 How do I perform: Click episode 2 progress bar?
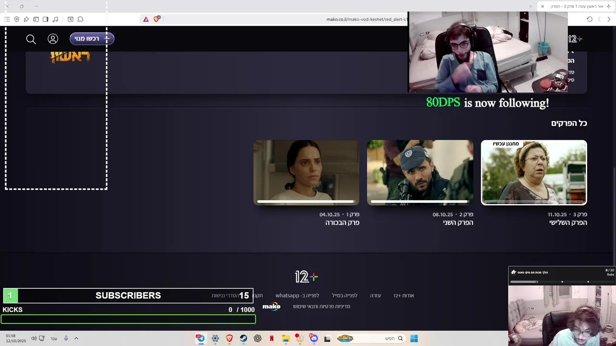click(420, 201)
